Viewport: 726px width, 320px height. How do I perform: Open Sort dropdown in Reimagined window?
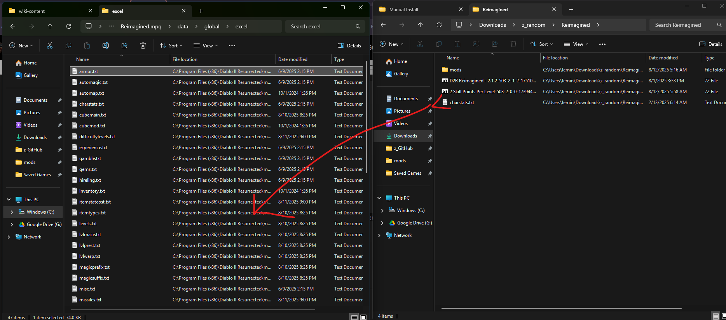click(541, 44)
